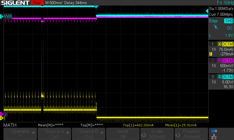Image resolution: width=234 pixels, height=140 pixels.
Task: Click the Scale 200mW/ softkey
Action: click(x=157, y=134)
